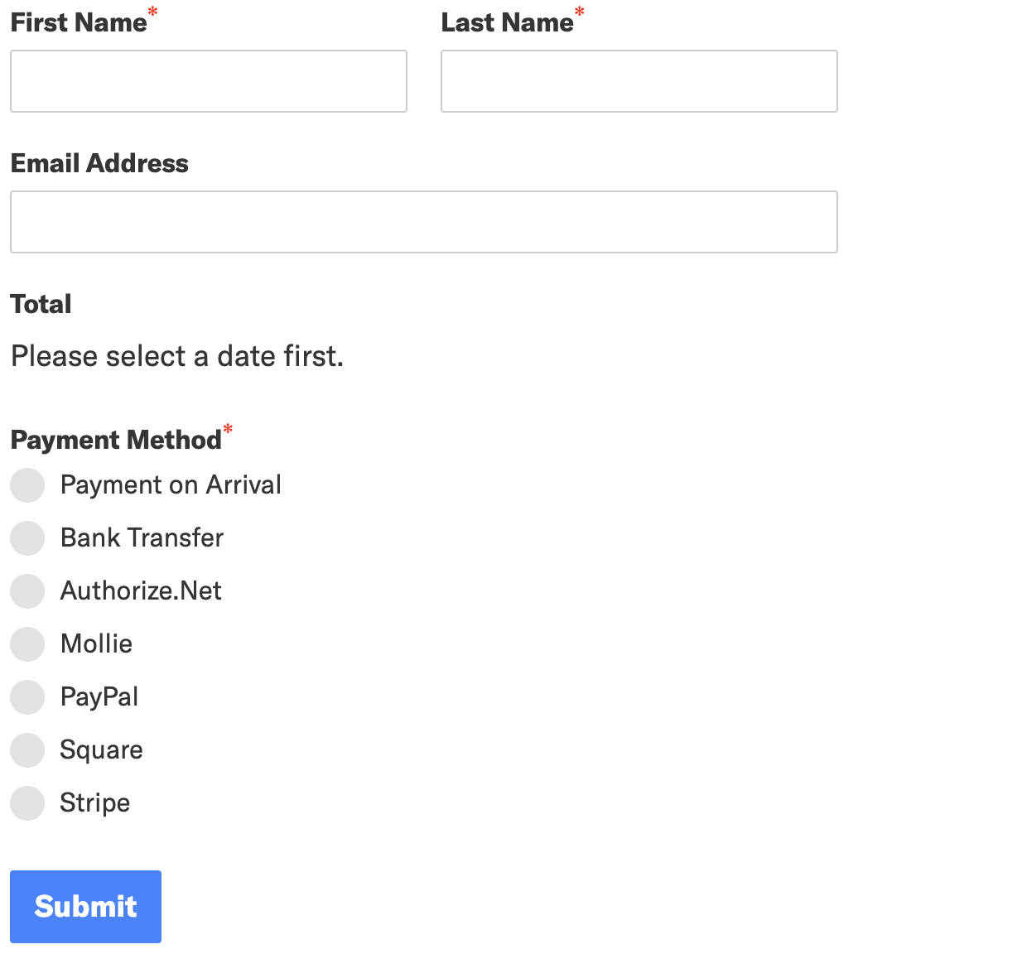Select the PayPal radio circle
This screenshot has width=1022, height=954.
click(x=27, y=697)
